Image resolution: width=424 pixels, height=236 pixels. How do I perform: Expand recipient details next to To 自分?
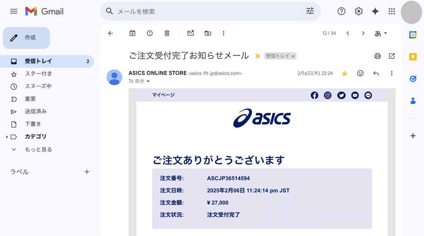click(148, 81)
